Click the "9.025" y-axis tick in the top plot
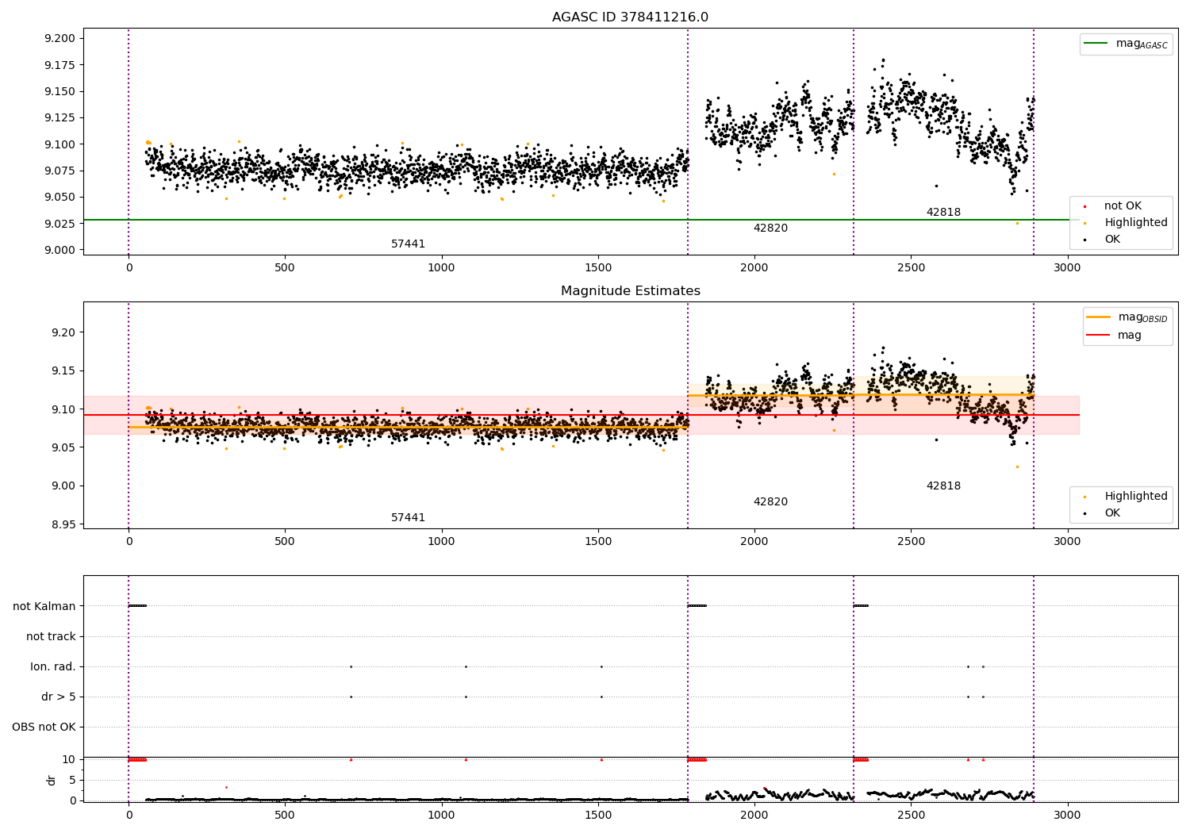 click(x=59, y=224)
